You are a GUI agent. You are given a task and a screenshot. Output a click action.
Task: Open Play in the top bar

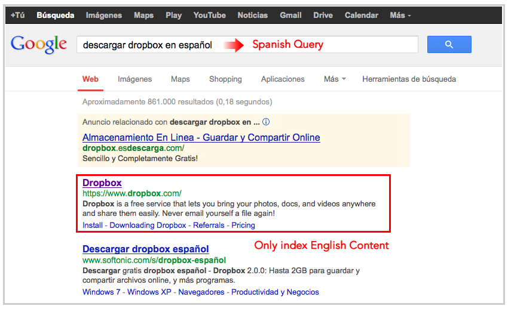(174, 15)
